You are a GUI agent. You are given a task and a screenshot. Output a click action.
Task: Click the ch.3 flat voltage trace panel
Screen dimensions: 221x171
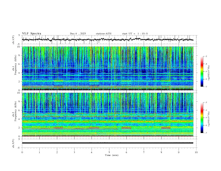tap(109, 143)
